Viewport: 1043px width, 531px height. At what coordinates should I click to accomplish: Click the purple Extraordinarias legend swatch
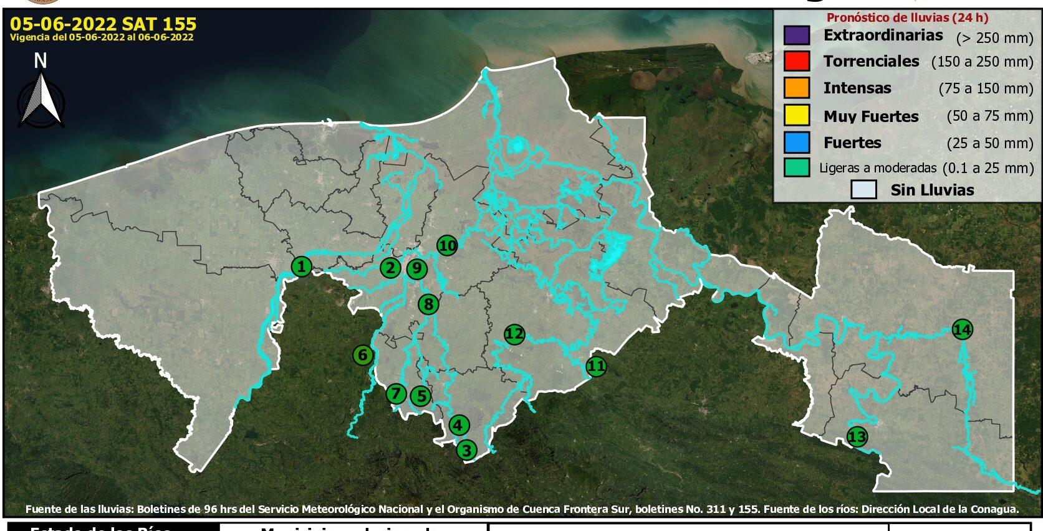coord(797,35)
